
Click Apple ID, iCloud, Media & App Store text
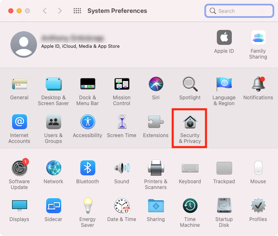click(x=80, y=46)
